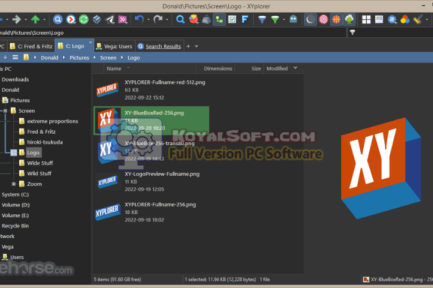Click the ghost toolbar icon
433x288 pixels.
point(293,19)
